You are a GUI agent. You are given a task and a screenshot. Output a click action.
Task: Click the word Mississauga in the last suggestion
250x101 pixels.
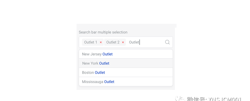click(x=92, y=82)
